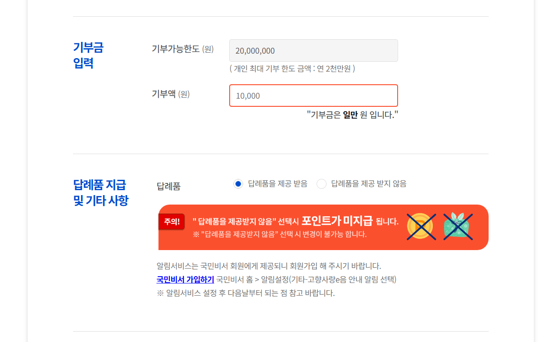The image size is (553, 342).
Task: Click the 답례품 row label
Action: pos(168,186)
